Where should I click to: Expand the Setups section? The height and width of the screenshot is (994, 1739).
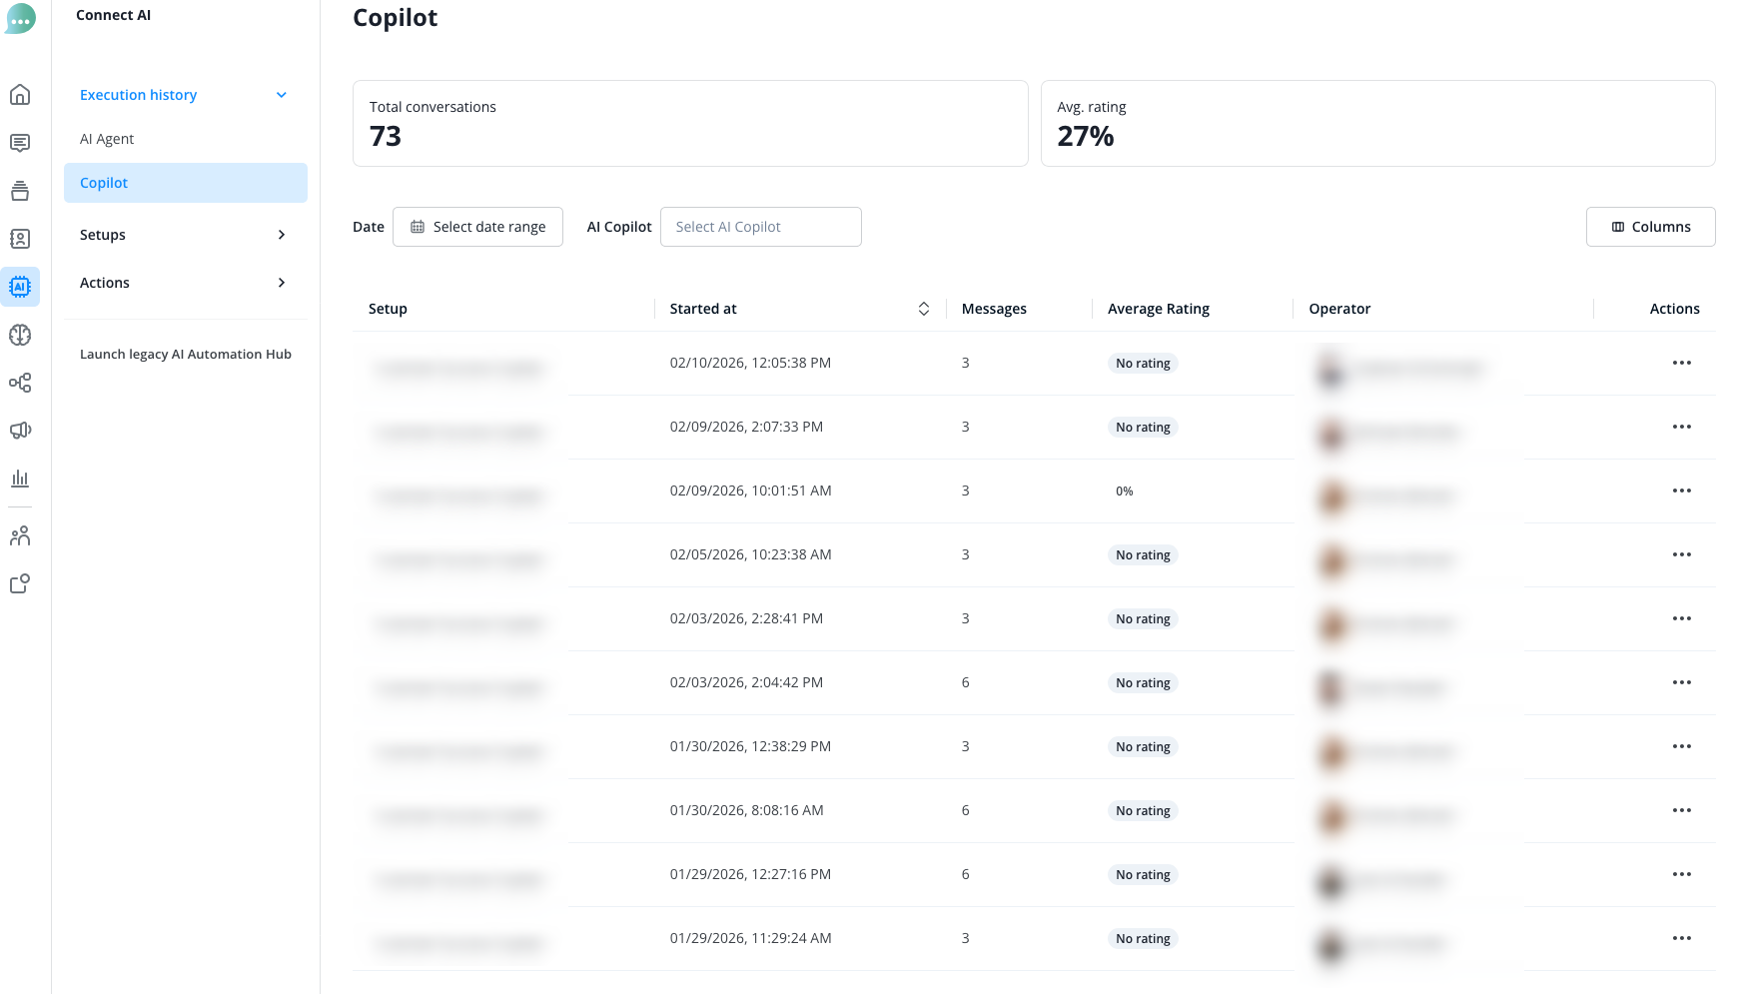[185, 235]
